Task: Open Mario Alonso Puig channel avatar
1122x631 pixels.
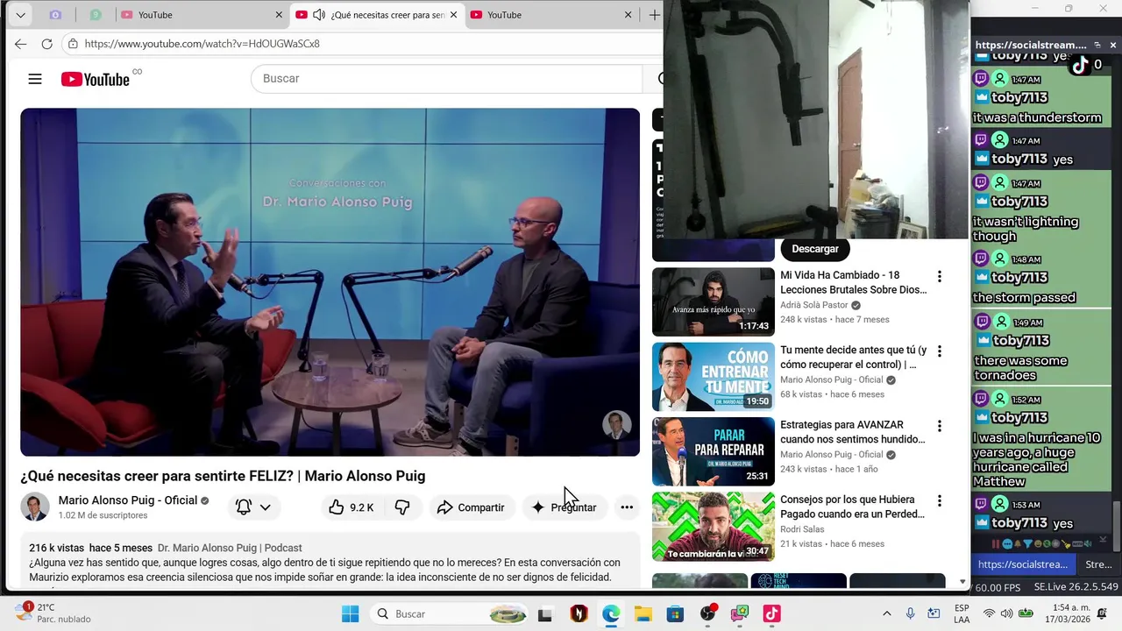Action: tap(35, 507)
